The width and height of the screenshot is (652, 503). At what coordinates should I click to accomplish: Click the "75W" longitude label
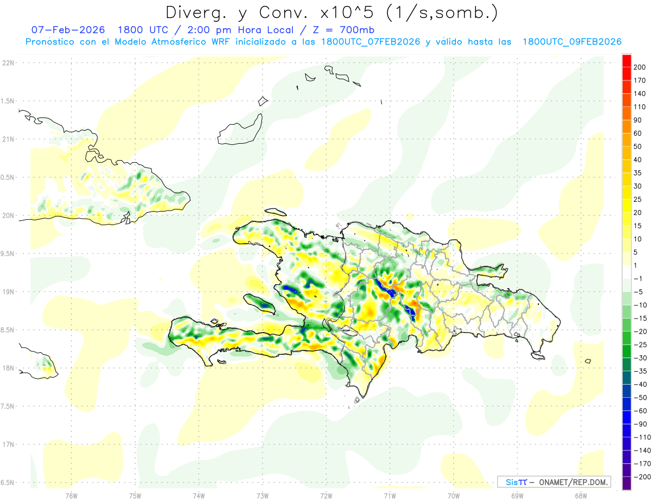point(135,495)
